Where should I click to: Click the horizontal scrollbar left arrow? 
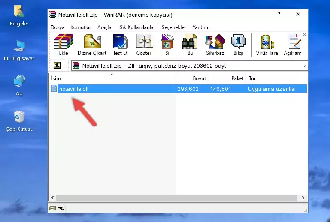(x=52, y=198)
